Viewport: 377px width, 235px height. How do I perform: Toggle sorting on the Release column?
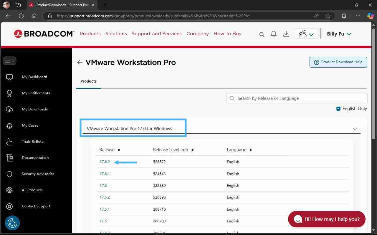(x=119, y=150)
